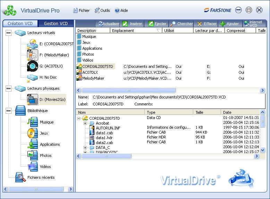Click the Lecteurs physiques drive icon

pyautogui.click(x=20, y=88)
